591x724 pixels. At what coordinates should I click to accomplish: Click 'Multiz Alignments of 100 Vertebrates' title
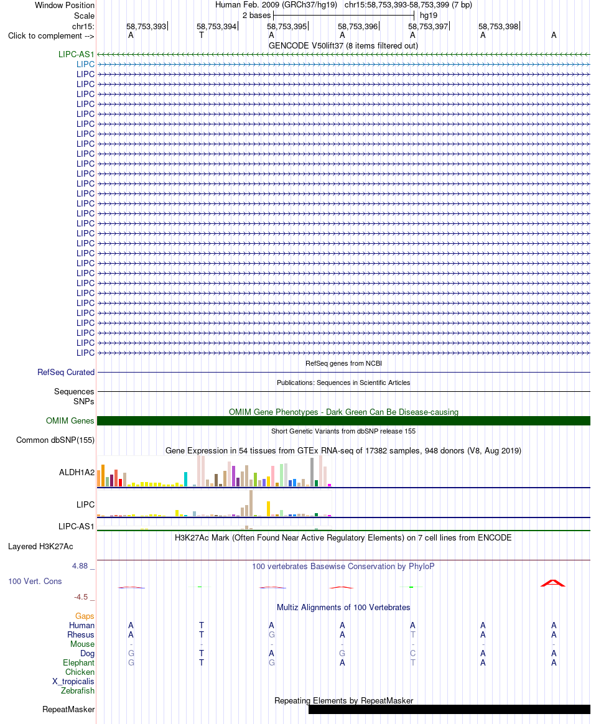click(343, 608)
